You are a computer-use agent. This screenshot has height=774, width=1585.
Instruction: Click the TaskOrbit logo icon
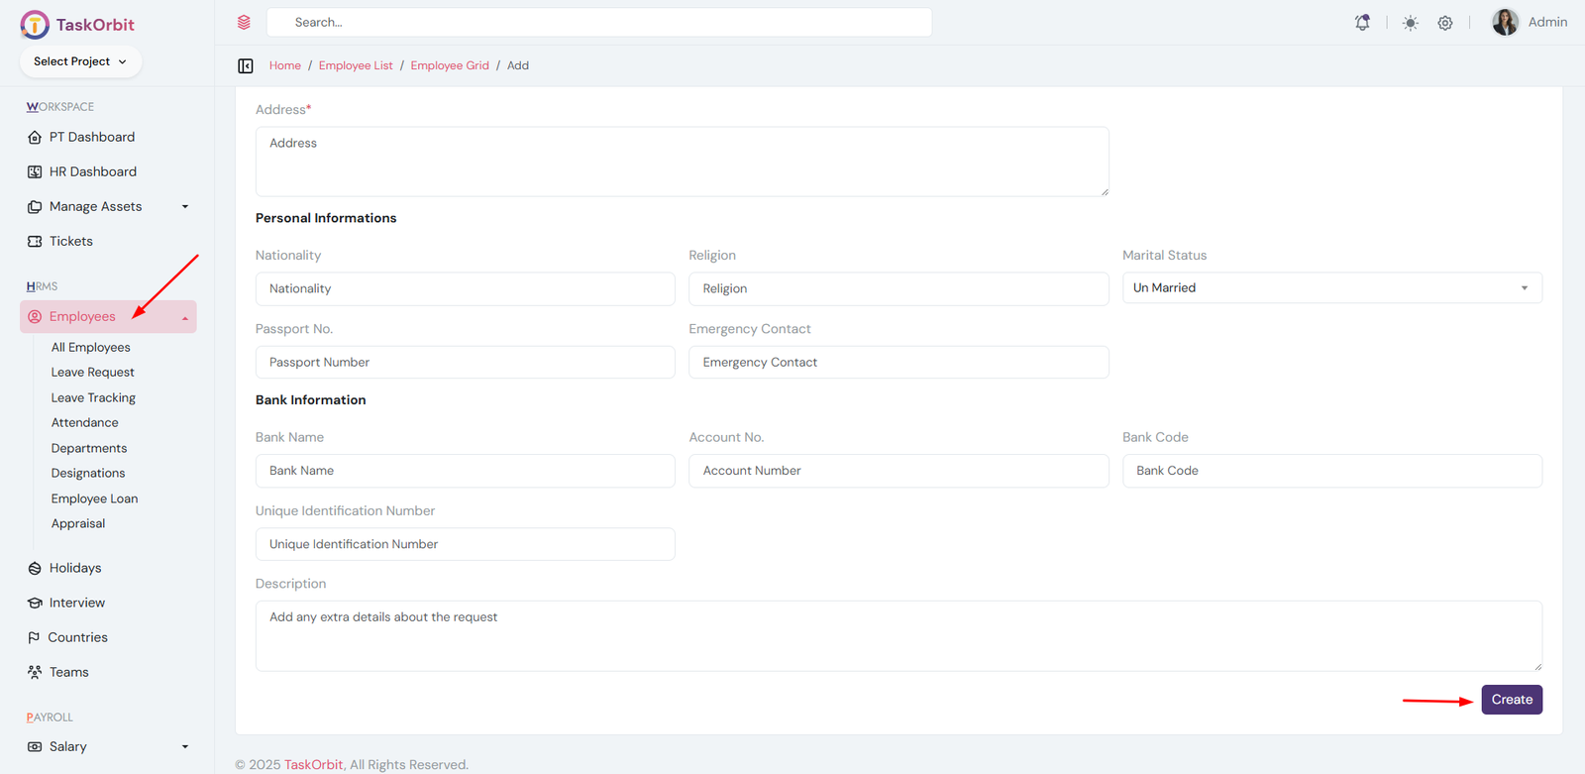(35, 25)
